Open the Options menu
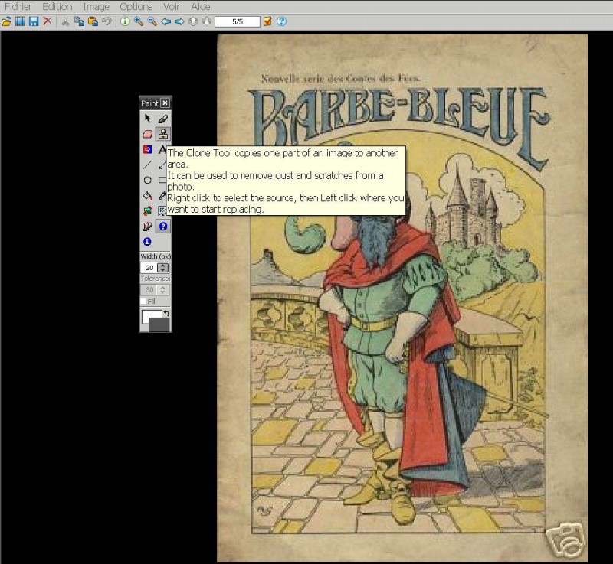 click(136, 7)
